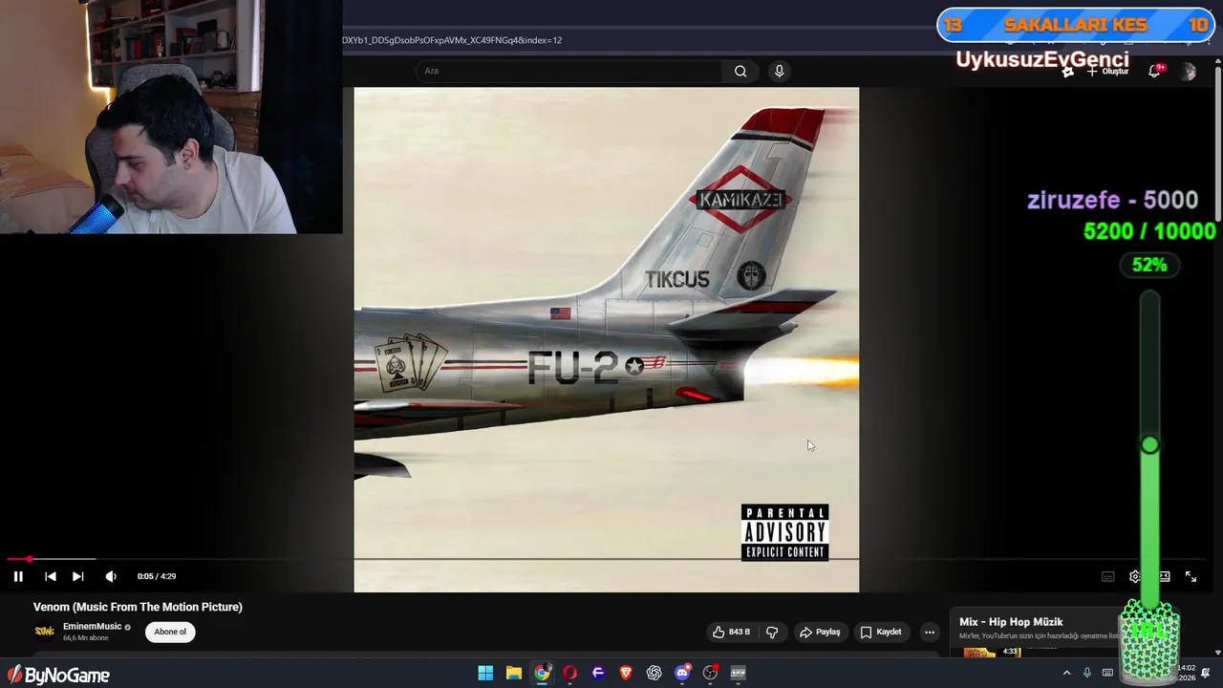Click the EminemMusic channel avatar
The width and height of the screenshot is (1223, 688).
(x=45, y=631)
